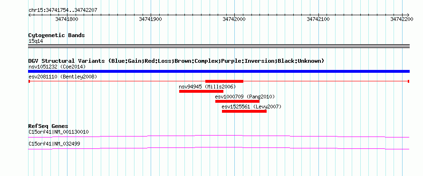The width and height of the screenshot is (423, 176).
Task: Click the magenta NM_032499 transcript line
Action: click(219, 148)
